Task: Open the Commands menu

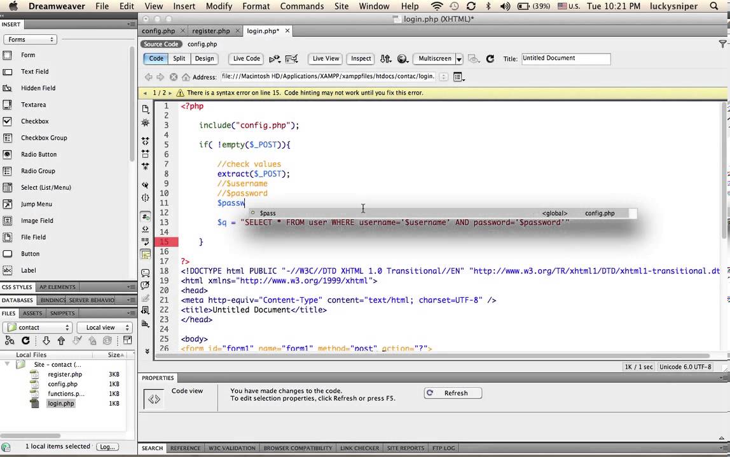Action: 301,6
